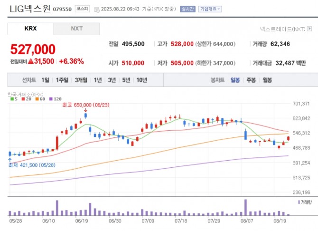Click the lower limit 하한가 347,000 text

[x=215, y=63]
